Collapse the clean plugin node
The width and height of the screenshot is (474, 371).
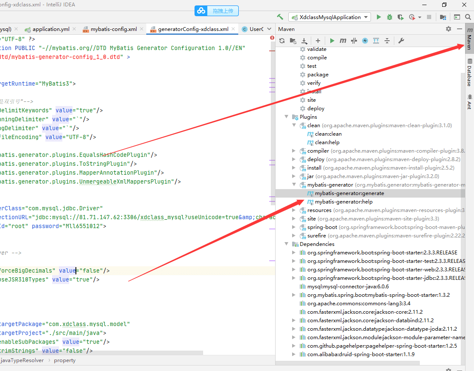pos(294,125)
